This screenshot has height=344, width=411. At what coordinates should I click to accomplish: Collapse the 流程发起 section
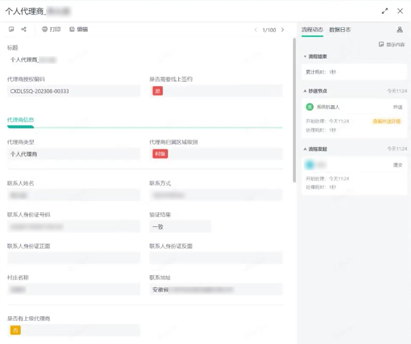pos(305,149)
